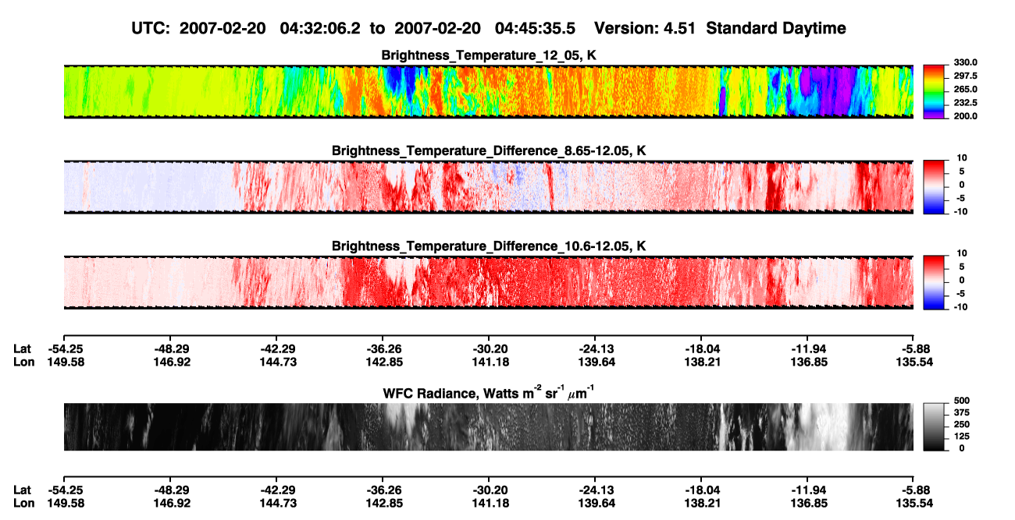Click the 8.65-12.05 temperature difference image strip
Screen dimensions: 1015x520
(x=488, y=187)
